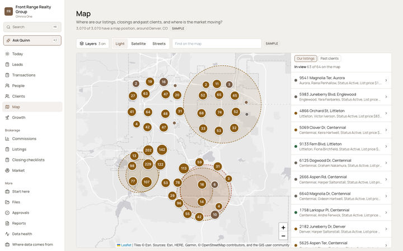403x251 pixels.
Task: Expand the 2666 Aspen Rd listing chevron
Action: click(386, 179)
